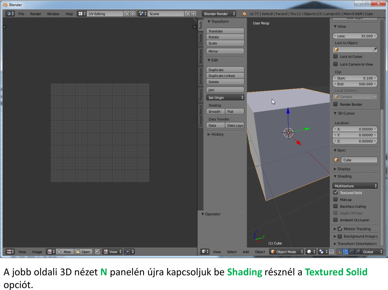The image size is (388, 290).
Task: Click the Open image button
Action: (x=84, y=252)
